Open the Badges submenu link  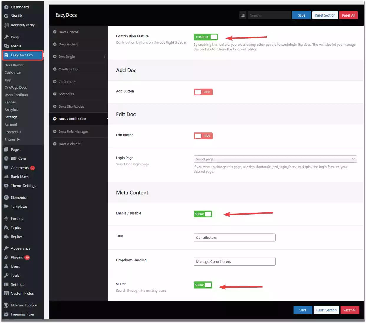(10, 102)
